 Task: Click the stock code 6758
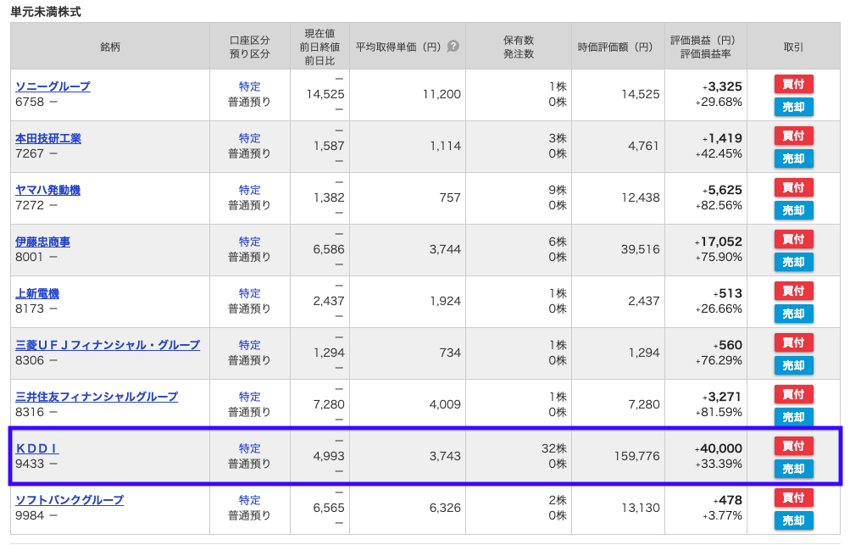[30, 102]
